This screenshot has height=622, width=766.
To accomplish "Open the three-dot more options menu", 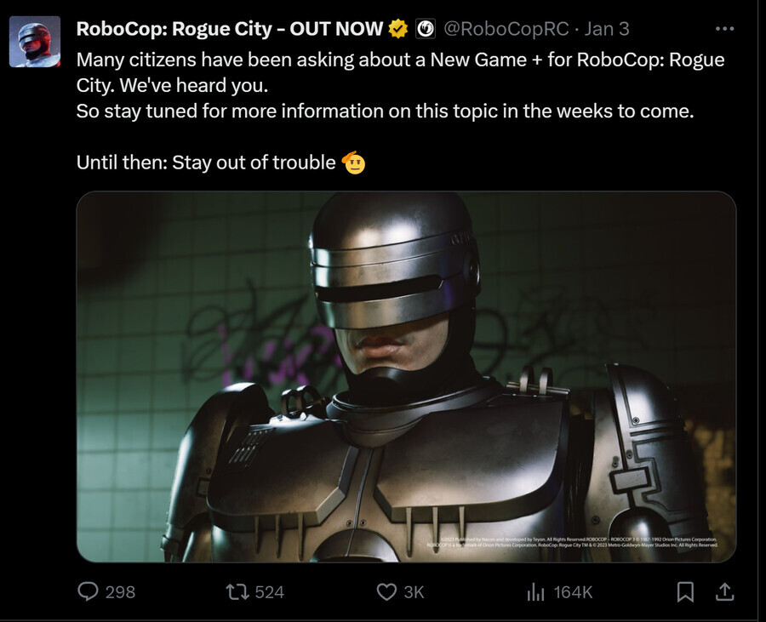I will [724, 29].
